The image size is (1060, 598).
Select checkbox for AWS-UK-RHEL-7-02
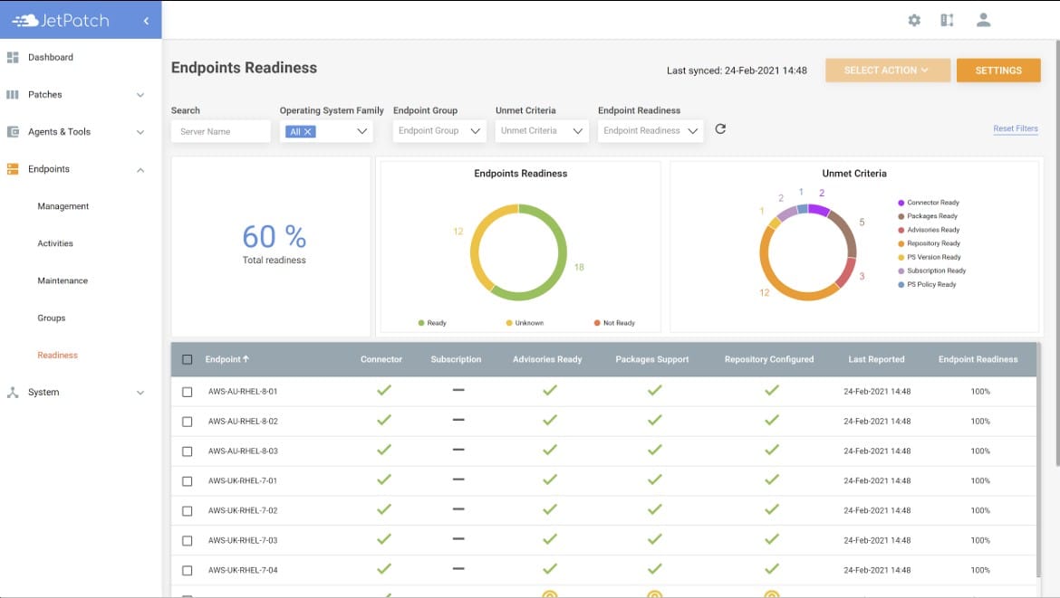tap(188, 511)
